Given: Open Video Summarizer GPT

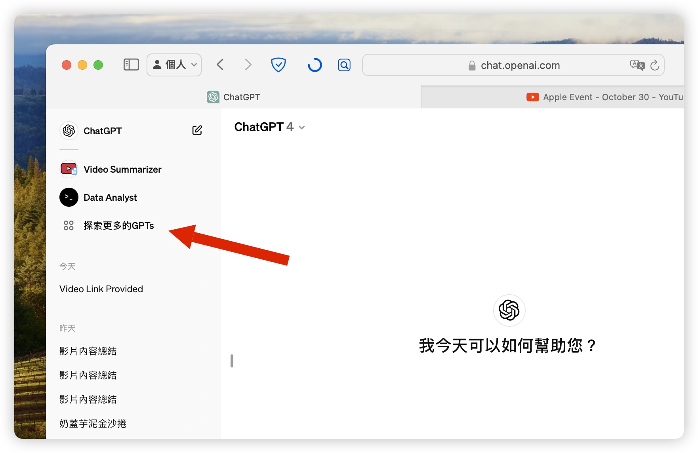Looking at the screenshot, I should click(x=122, y=169).
